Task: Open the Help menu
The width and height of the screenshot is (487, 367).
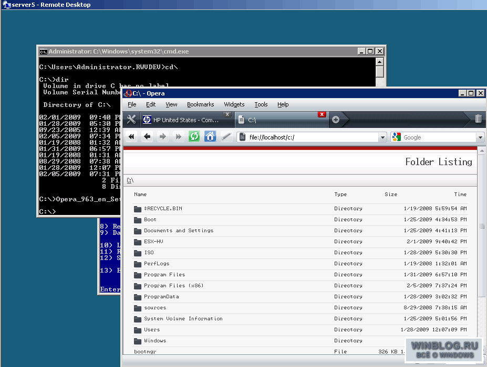Action: [283, 104]
